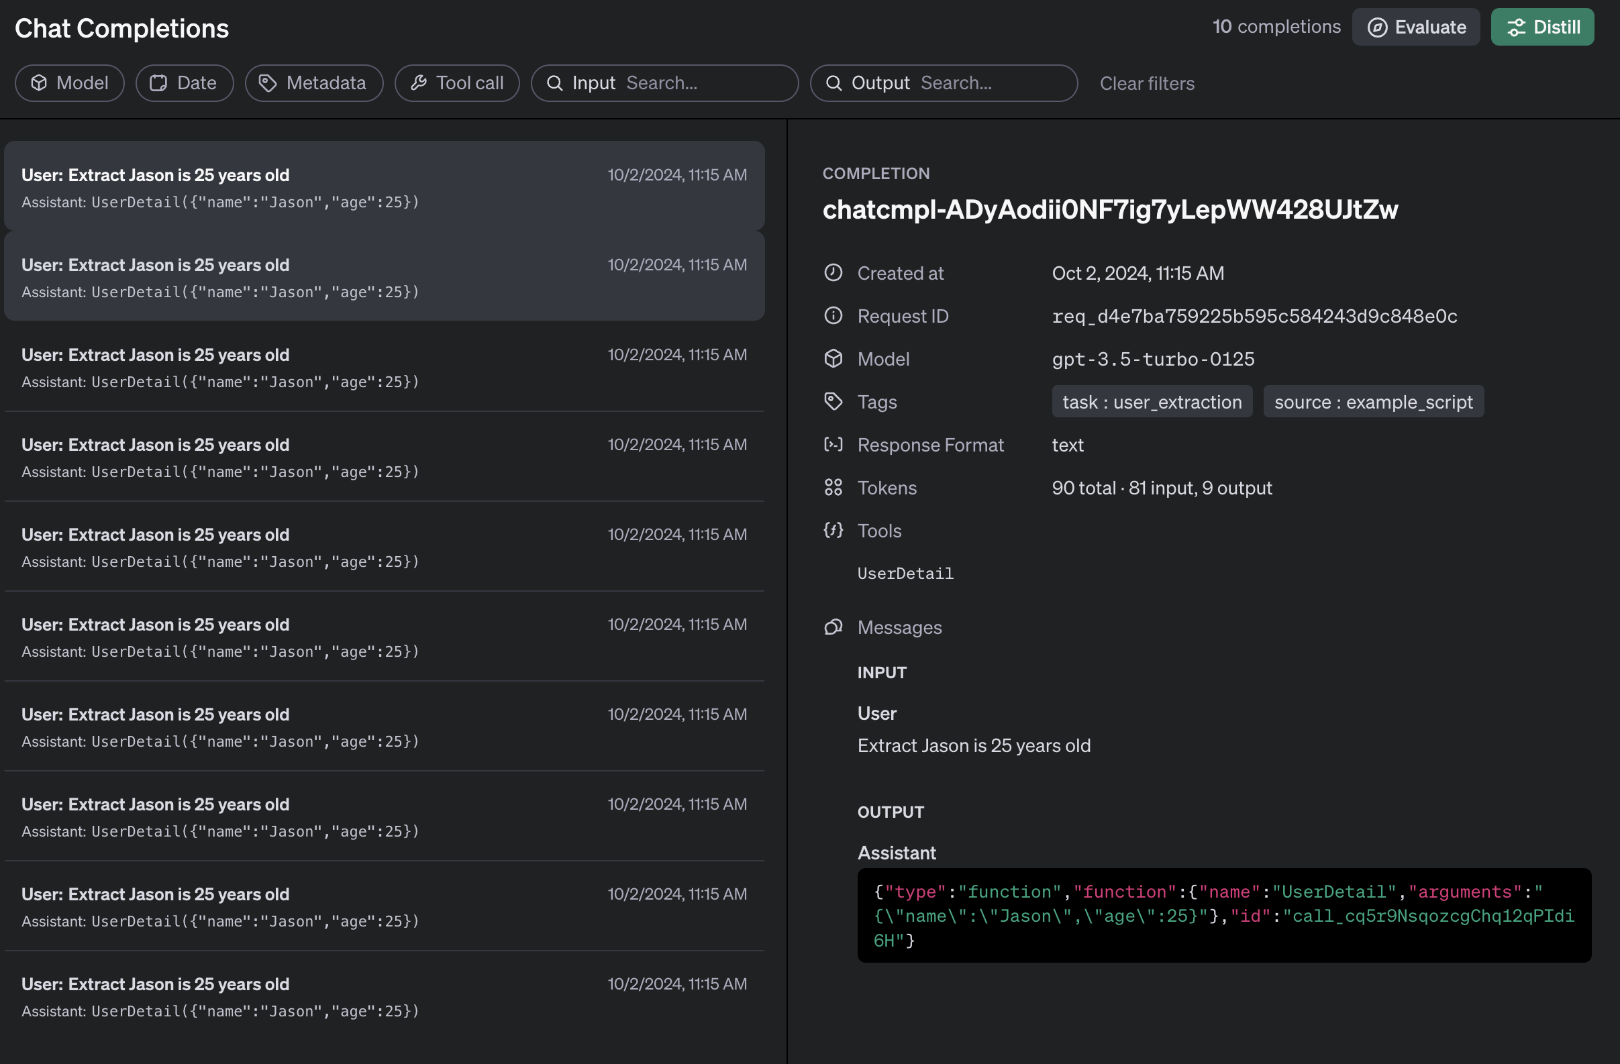
Task: Click the source : example_script tag
Action: point(1373,402)
